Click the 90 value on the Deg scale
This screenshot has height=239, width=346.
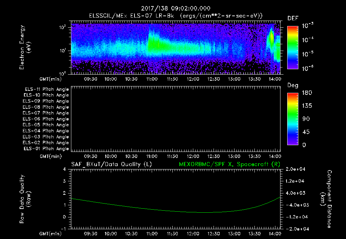pyautogui.click(x=306, y=119)
